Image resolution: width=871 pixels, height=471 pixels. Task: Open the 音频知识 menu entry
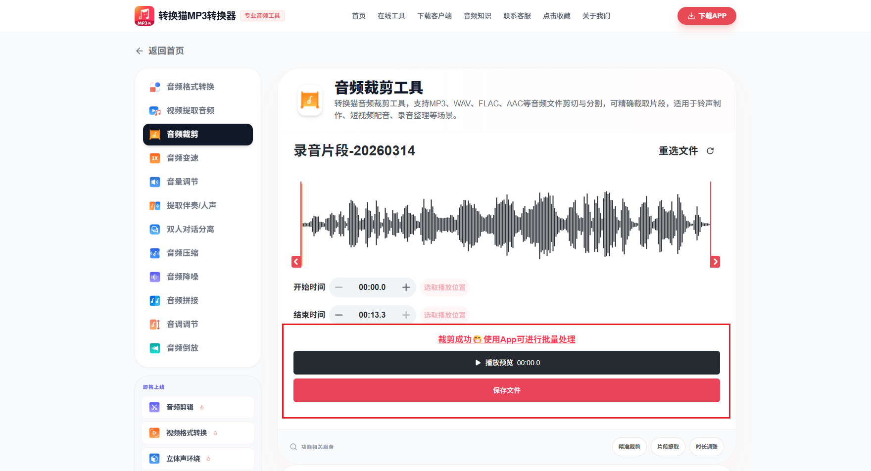pyautogui.click(x=477, y=15)
